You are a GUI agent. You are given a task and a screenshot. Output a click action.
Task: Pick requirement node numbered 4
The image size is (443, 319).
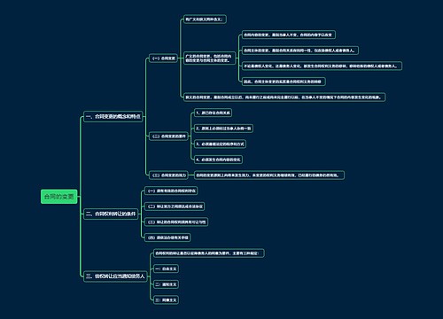[218, 159]
